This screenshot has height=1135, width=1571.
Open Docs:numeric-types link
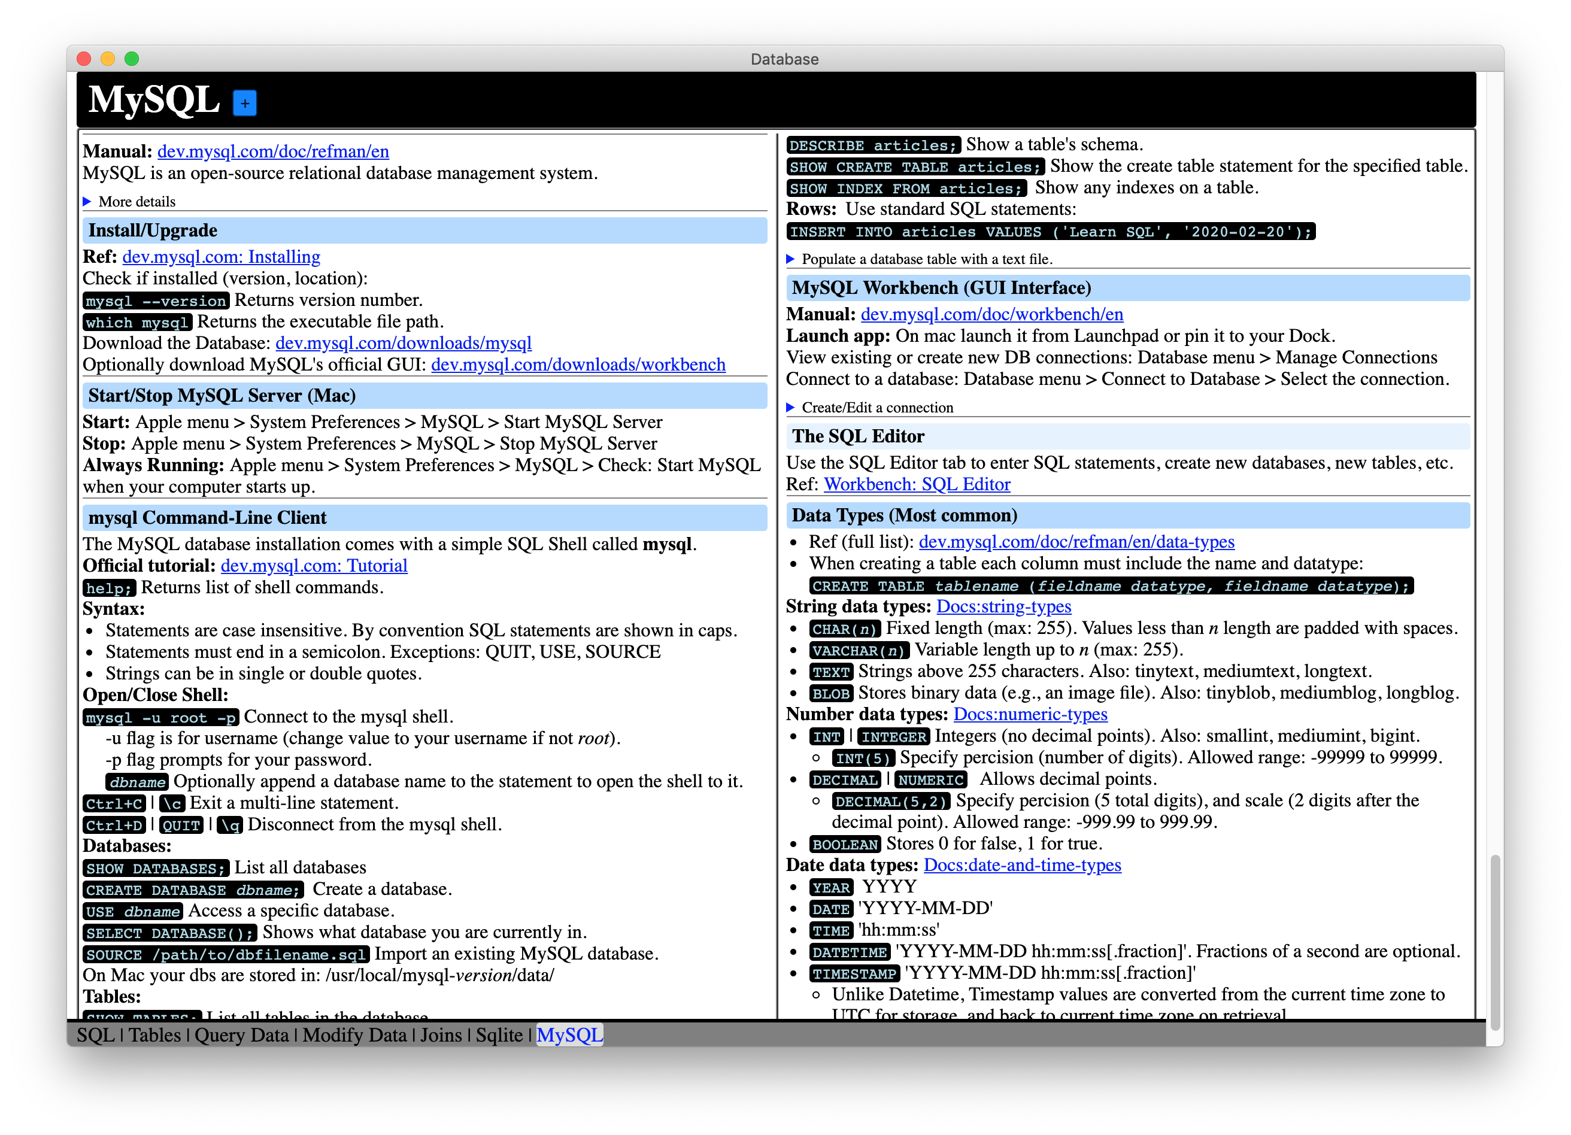(1030, 714)
